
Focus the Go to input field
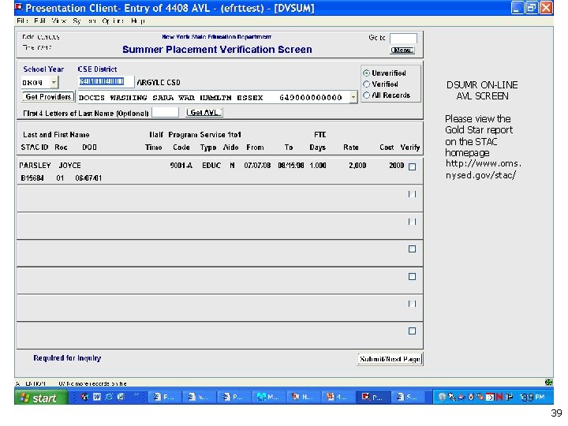(403, 38)
